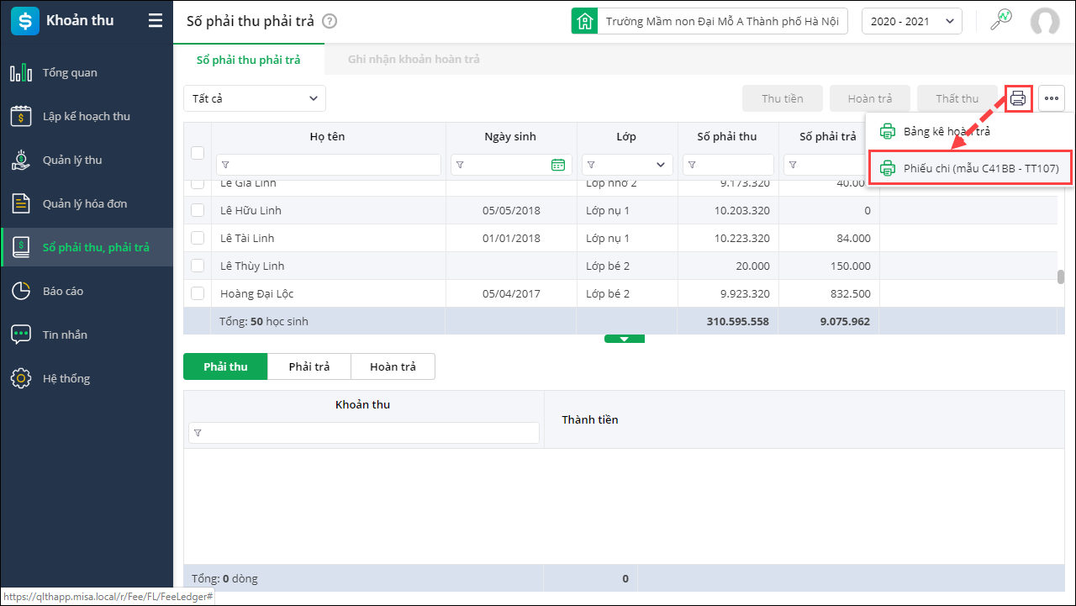Viewport: 1076px width, 606px height.
Task: Click the Thu tiền button
Action: [782, 98]
